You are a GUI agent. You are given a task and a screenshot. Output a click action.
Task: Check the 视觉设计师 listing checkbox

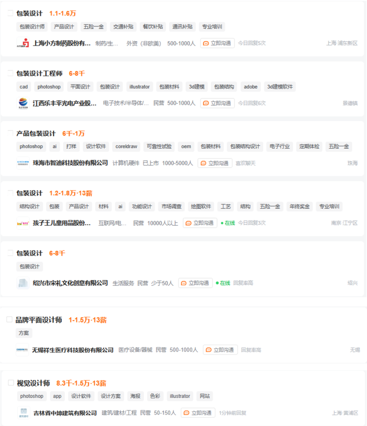click(x=11, y=383)
